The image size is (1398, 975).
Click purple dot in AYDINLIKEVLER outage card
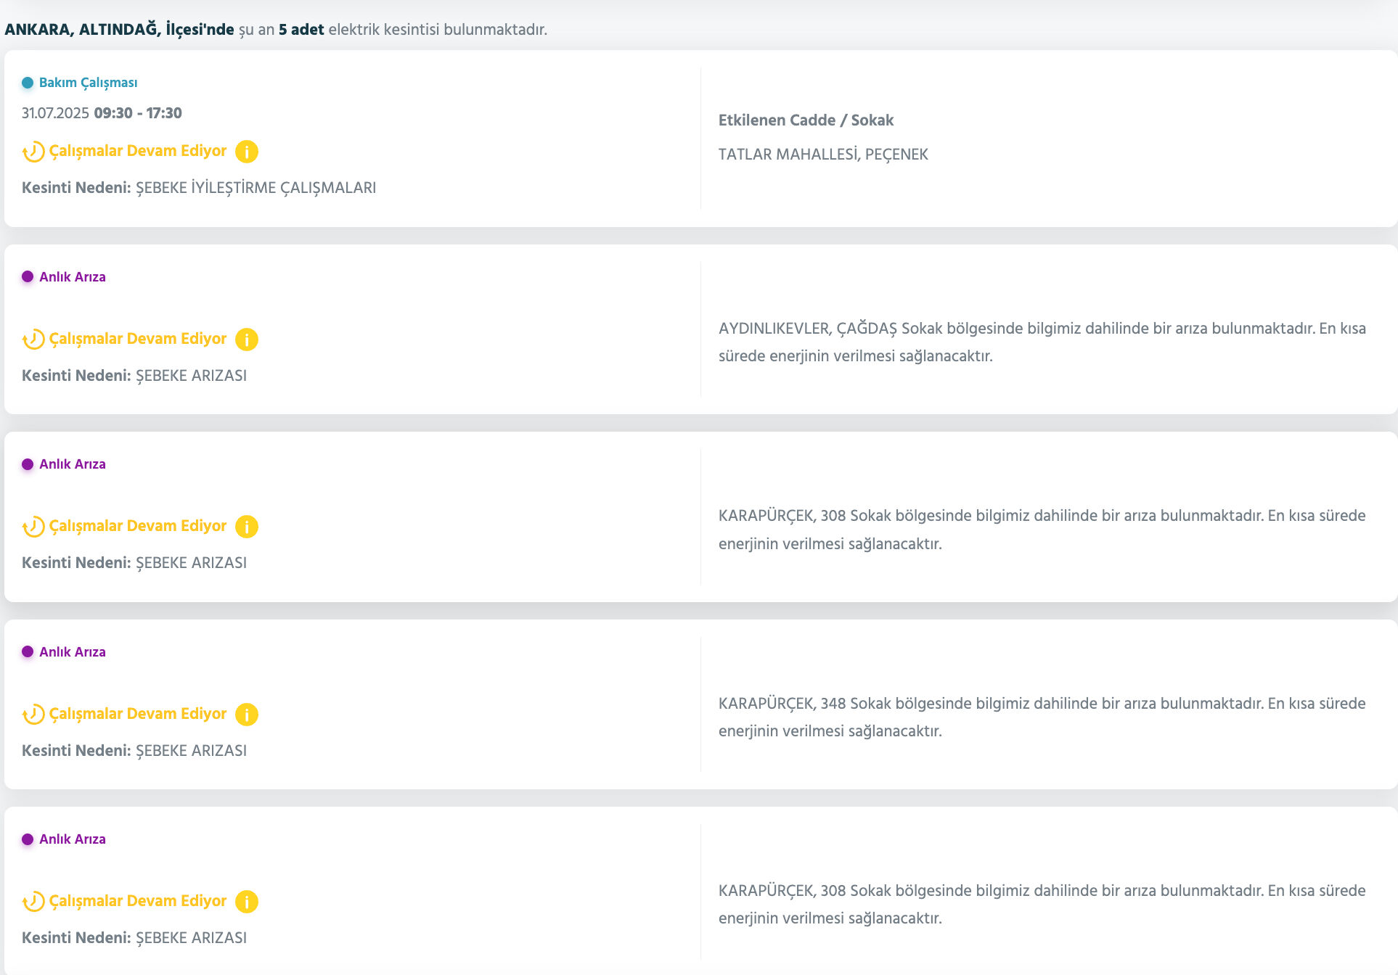28,276
